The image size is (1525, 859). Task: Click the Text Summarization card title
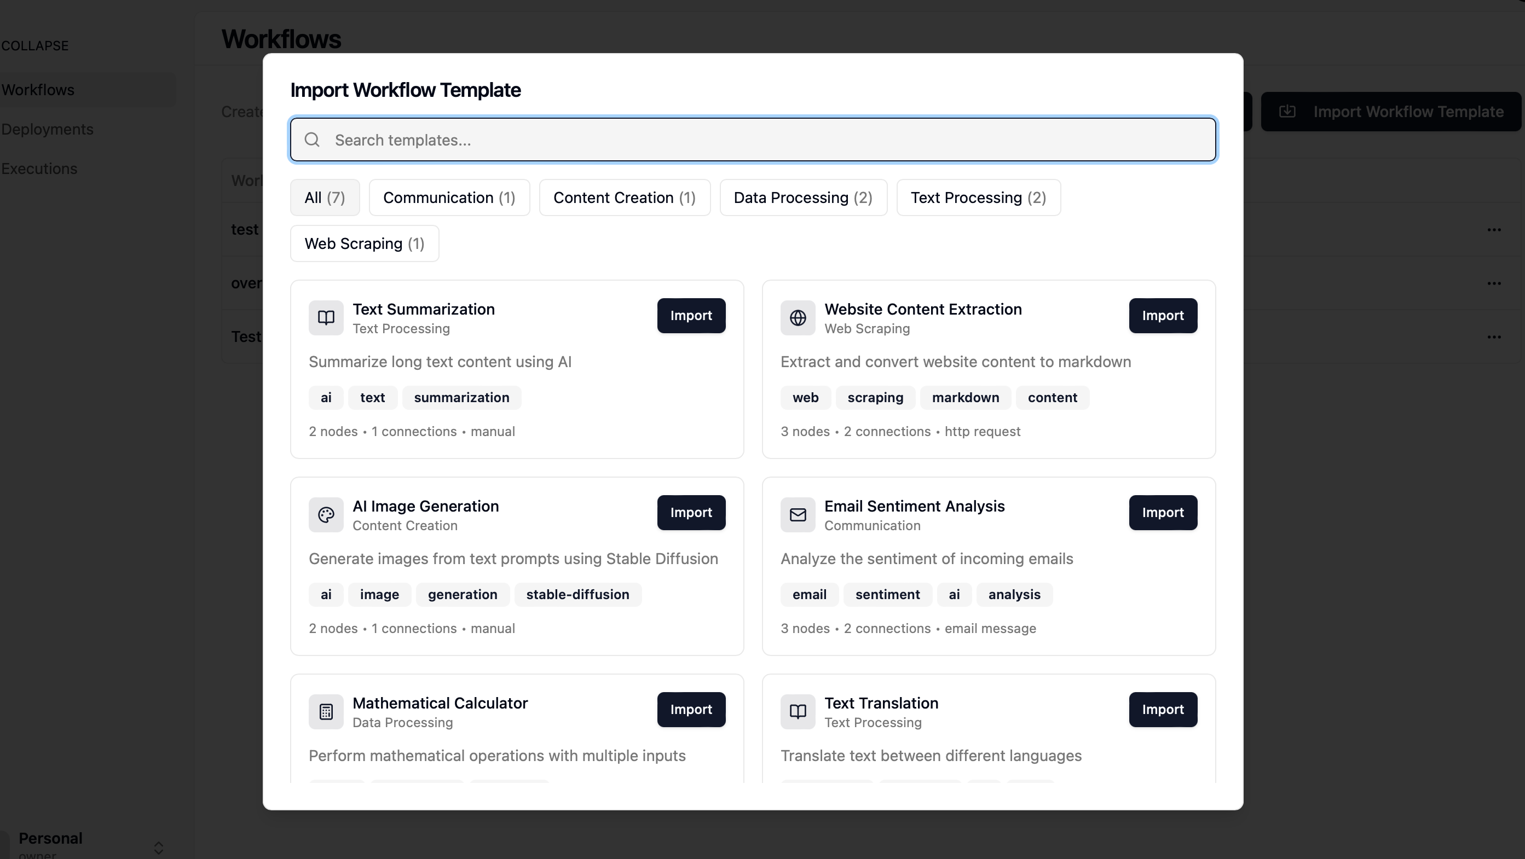coord(423,309)
